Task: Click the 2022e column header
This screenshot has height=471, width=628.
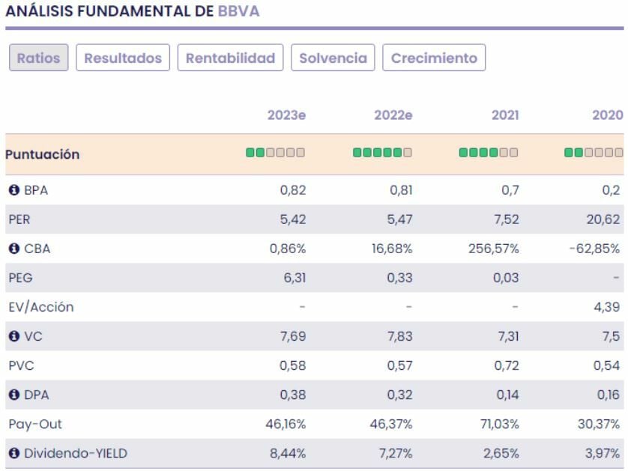Action: 393,115
